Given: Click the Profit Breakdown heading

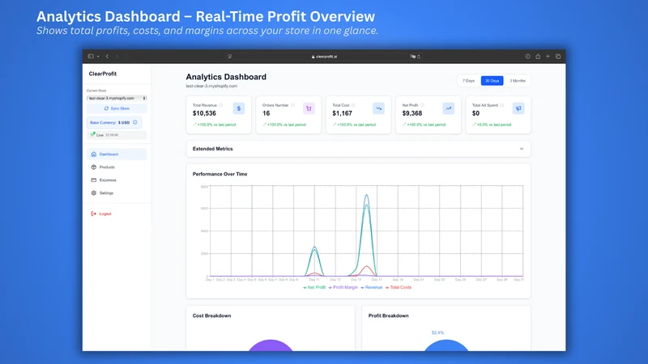Looking at the screenshot, I should [x=389, y=315].
